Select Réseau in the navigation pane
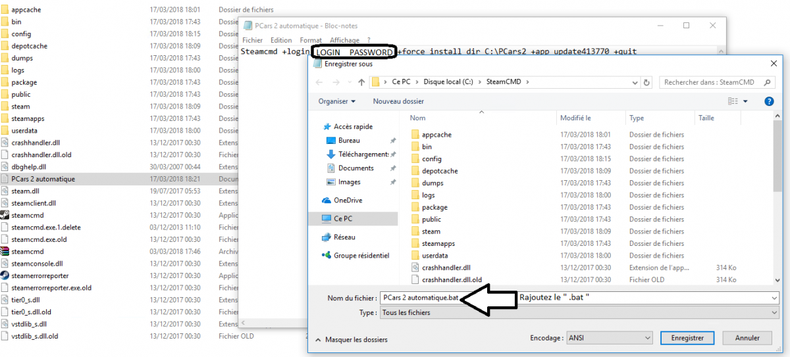The image size is (790, 357). pos(338,237)
